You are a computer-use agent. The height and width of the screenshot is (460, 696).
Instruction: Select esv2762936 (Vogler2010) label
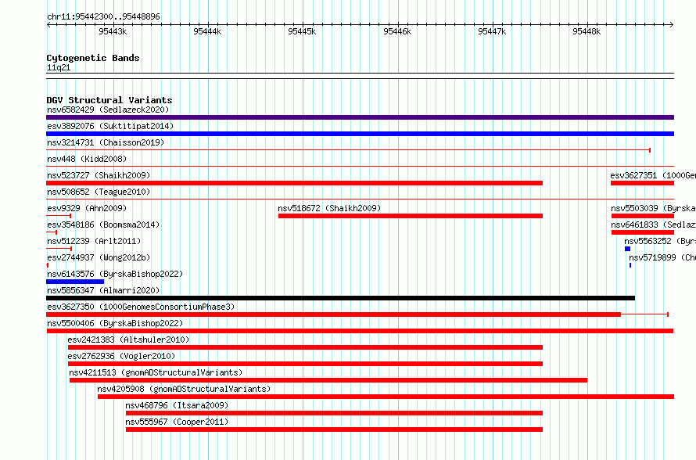click(121, 356)
